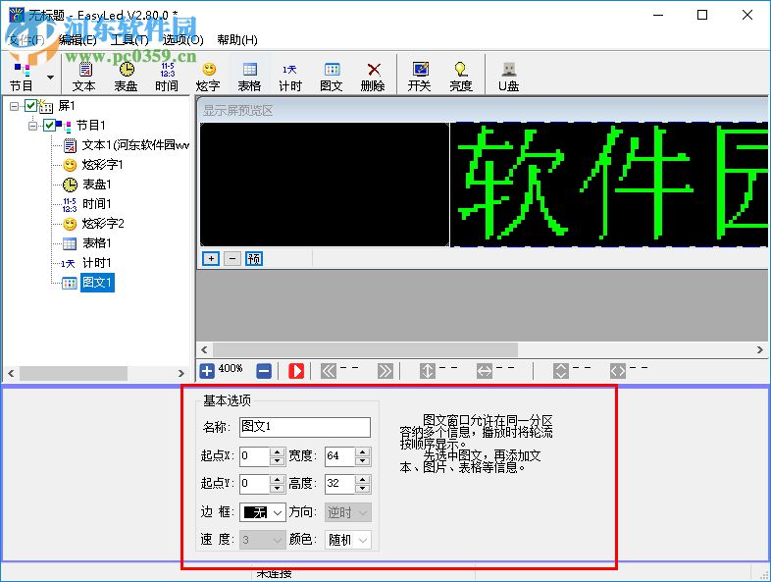Open the 开关 power switch tool
Image resolution: width=771 pixels, height=582 pixels.
coord(420,77)
